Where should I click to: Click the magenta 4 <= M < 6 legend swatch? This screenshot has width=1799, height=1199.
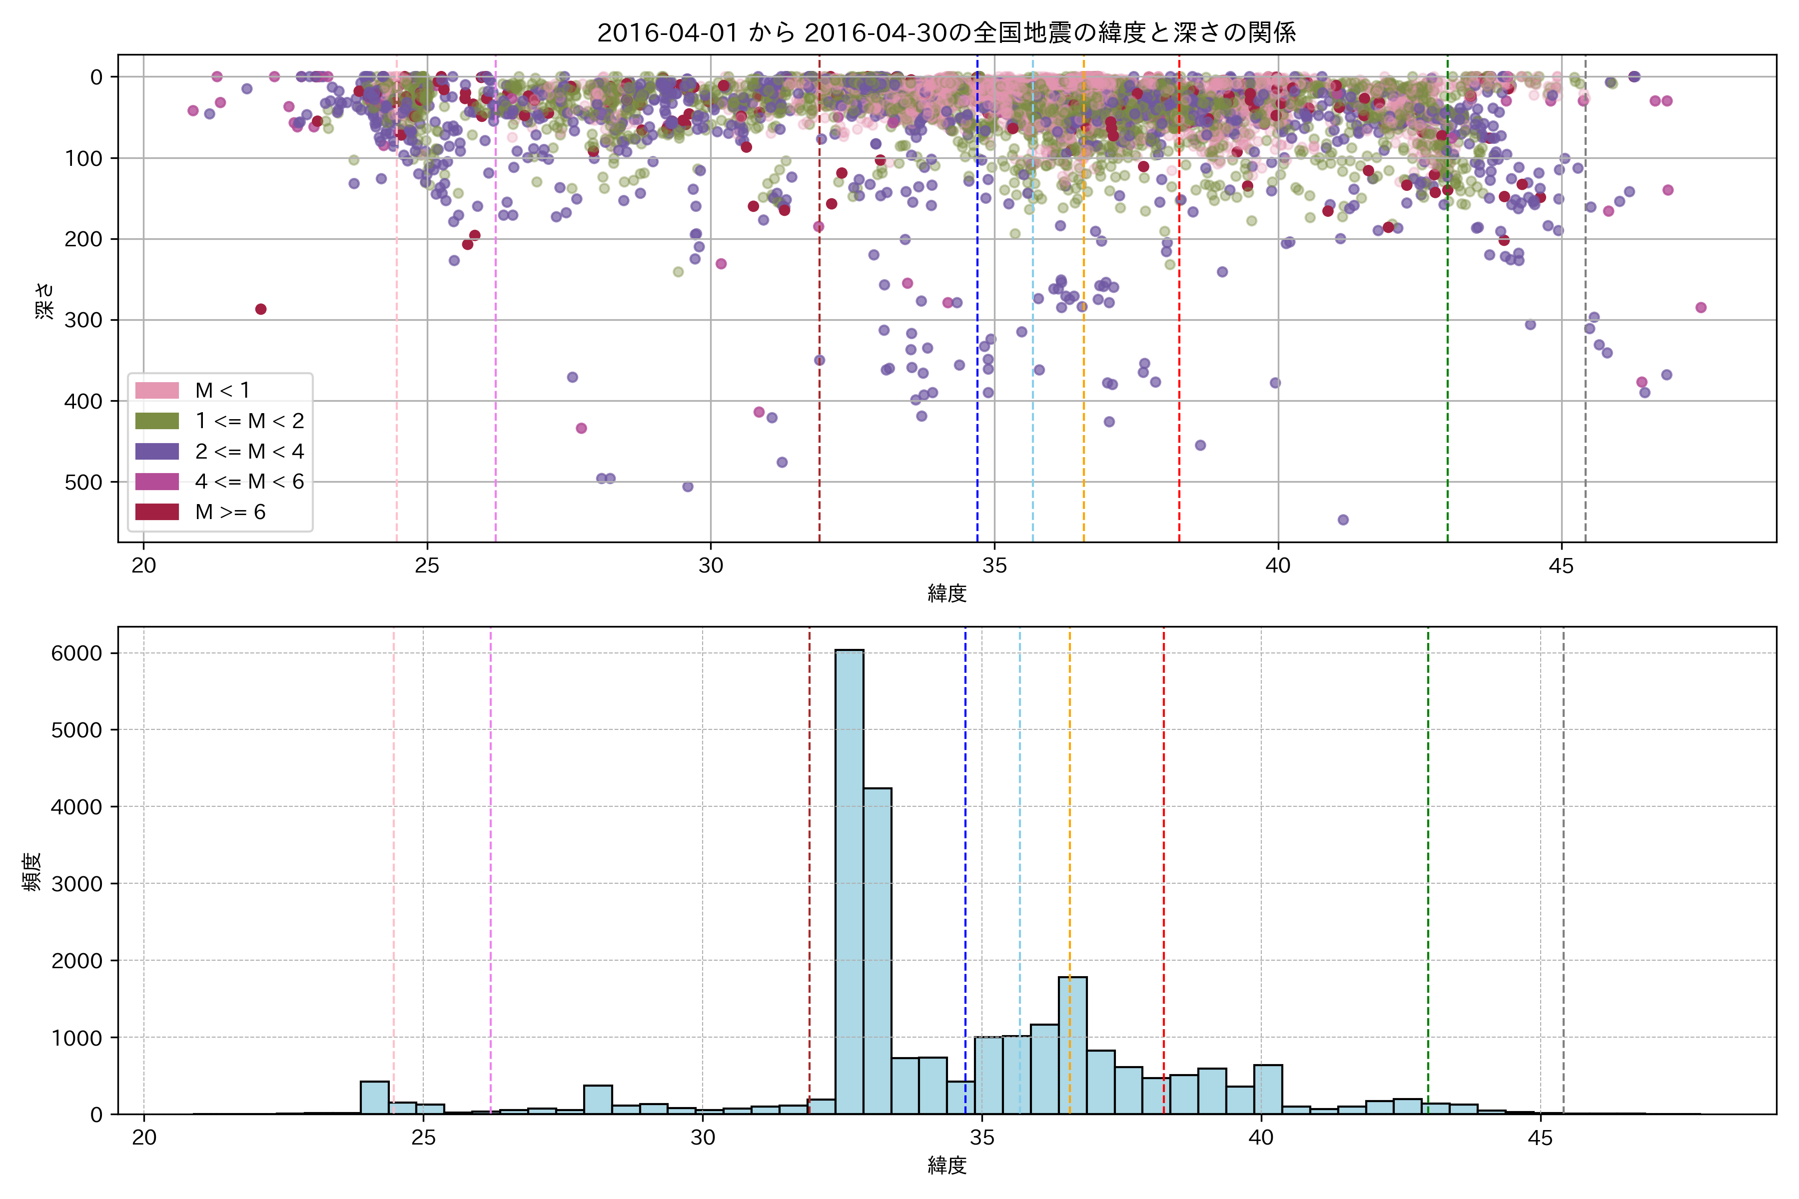157,482
